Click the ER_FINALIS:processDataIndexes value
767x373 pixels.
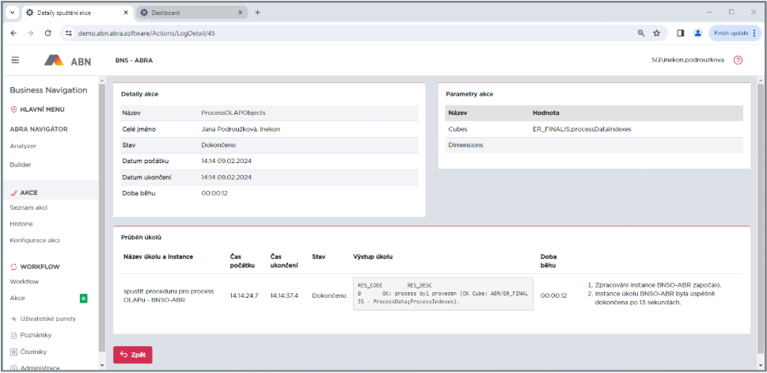coord(583,129)
